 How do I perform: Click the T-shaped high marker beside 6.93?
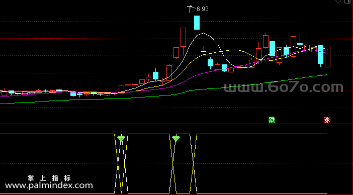tap(190, 9)
